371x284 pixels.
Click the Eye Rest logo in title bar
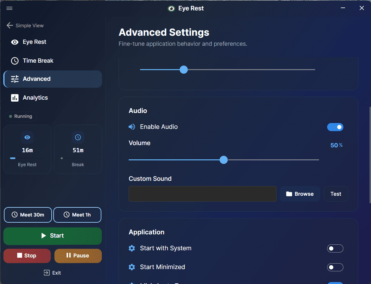(x=171, y=8)
